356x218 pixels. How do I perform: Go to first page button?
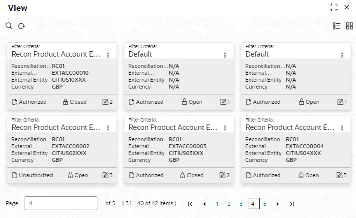tap(190, 204)
